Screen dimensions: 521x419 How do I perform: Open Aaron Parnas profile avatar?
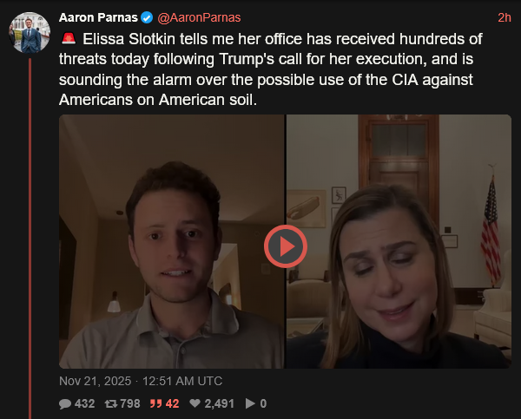(x=30, y=33)
